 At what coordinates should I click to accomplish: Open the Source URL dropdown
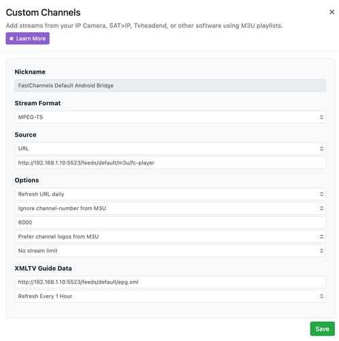point(170,149)
